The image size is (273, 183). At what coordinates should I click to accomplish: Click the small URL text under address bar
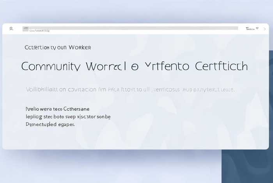point(39,30)
